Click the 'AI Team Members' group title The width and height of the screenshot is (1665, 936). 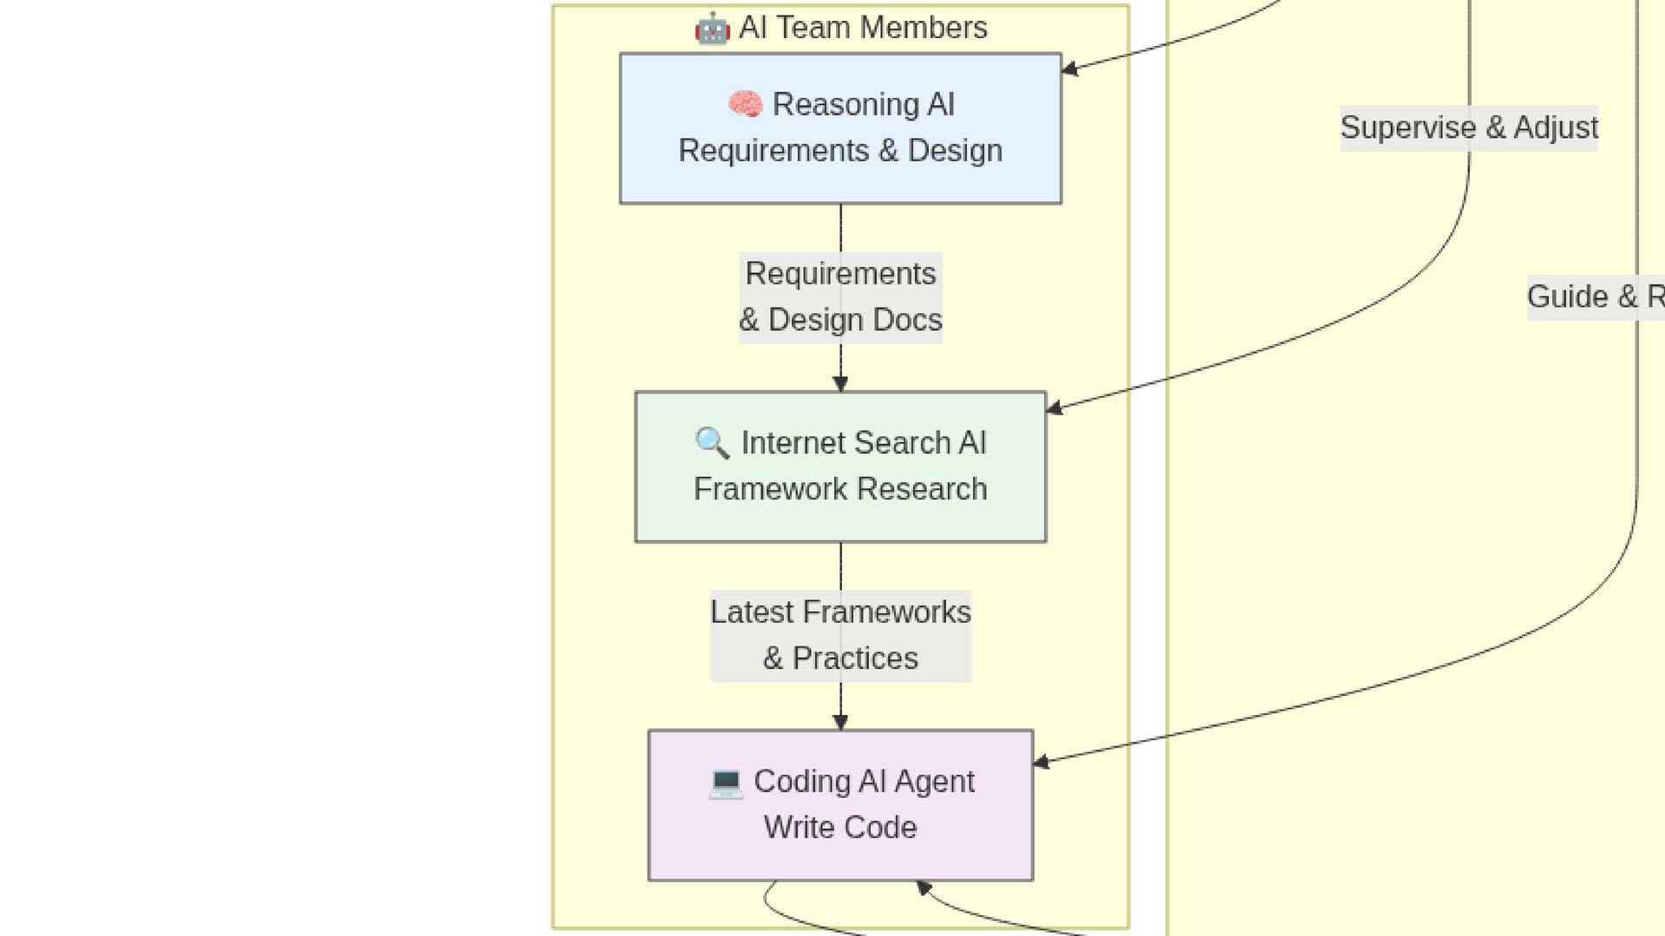[840, 28]
